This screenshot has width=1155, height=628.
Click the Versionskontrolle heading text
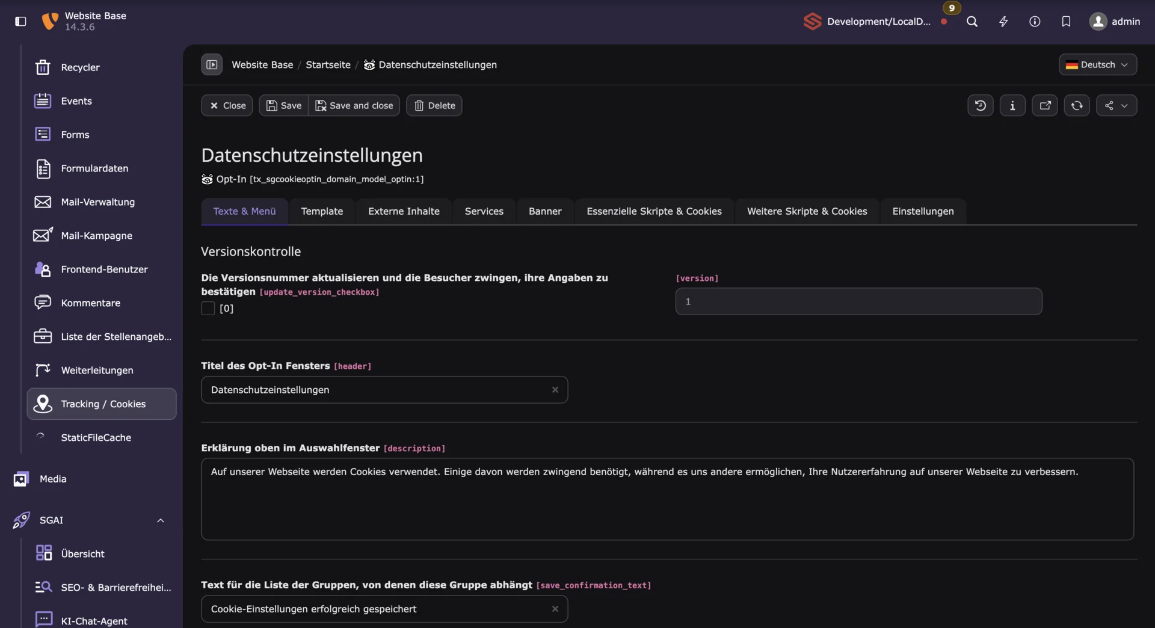coord(251,252)
